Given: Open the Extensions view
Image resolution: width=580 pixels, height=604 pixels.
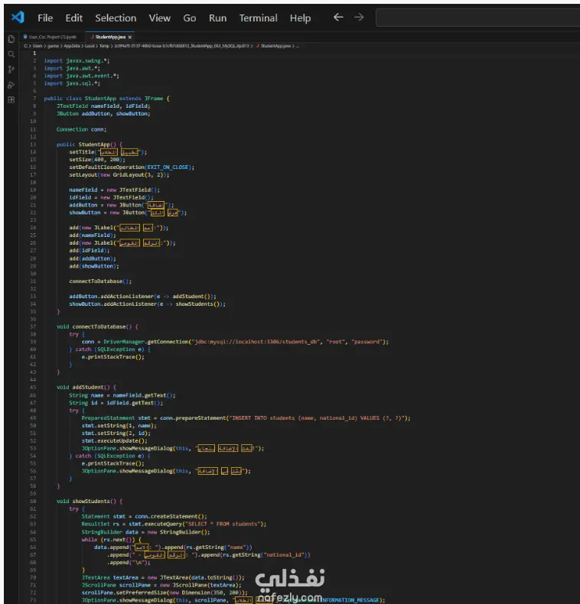Looking at the screenshot, I should point(11,100).
